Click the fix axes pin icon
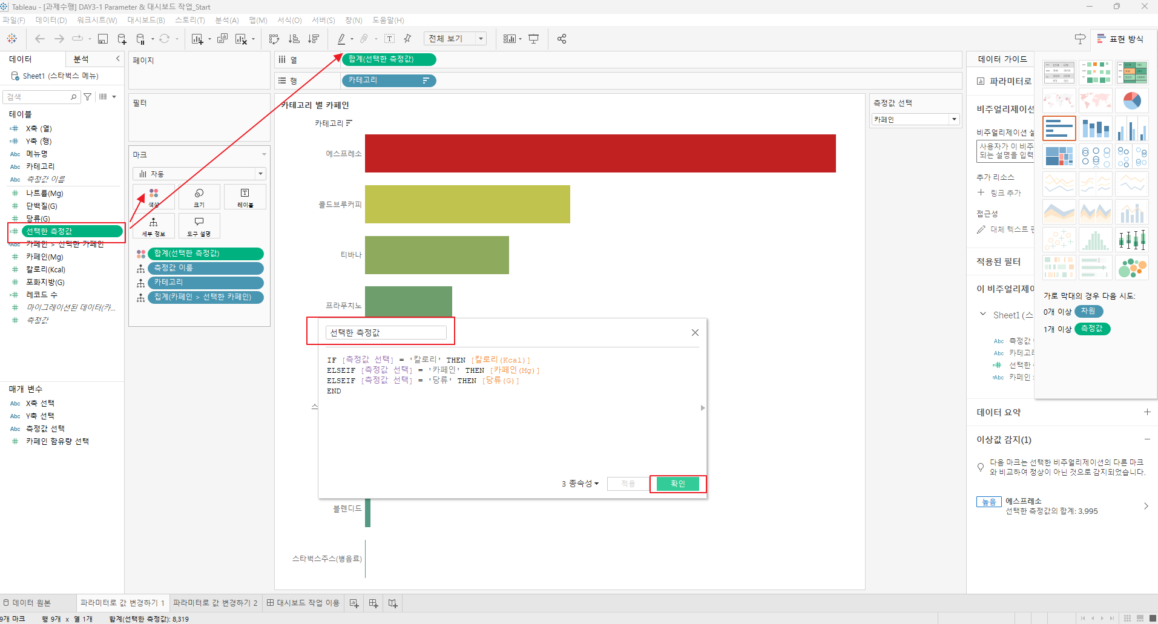Image resolution: width=1158 pixels, height=624 pixels. [x=407, y=39]
